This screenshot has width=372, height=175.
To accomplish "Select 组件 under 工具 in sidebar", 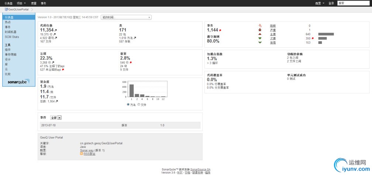I will point(8,49).
